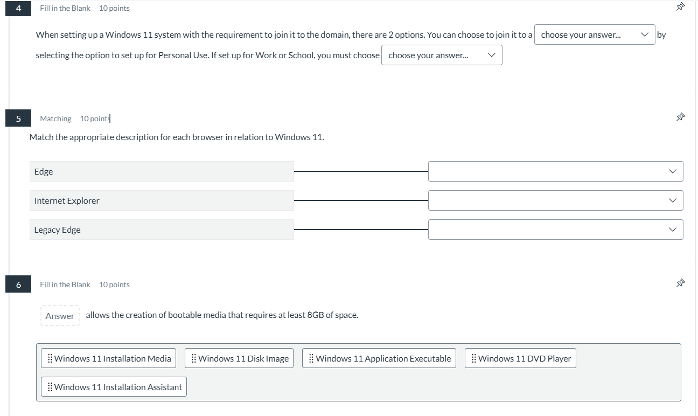The height and width of the screenshot is (416, 698).
Task: Click the '10 points' label of question 4
Action: [114, 8]
